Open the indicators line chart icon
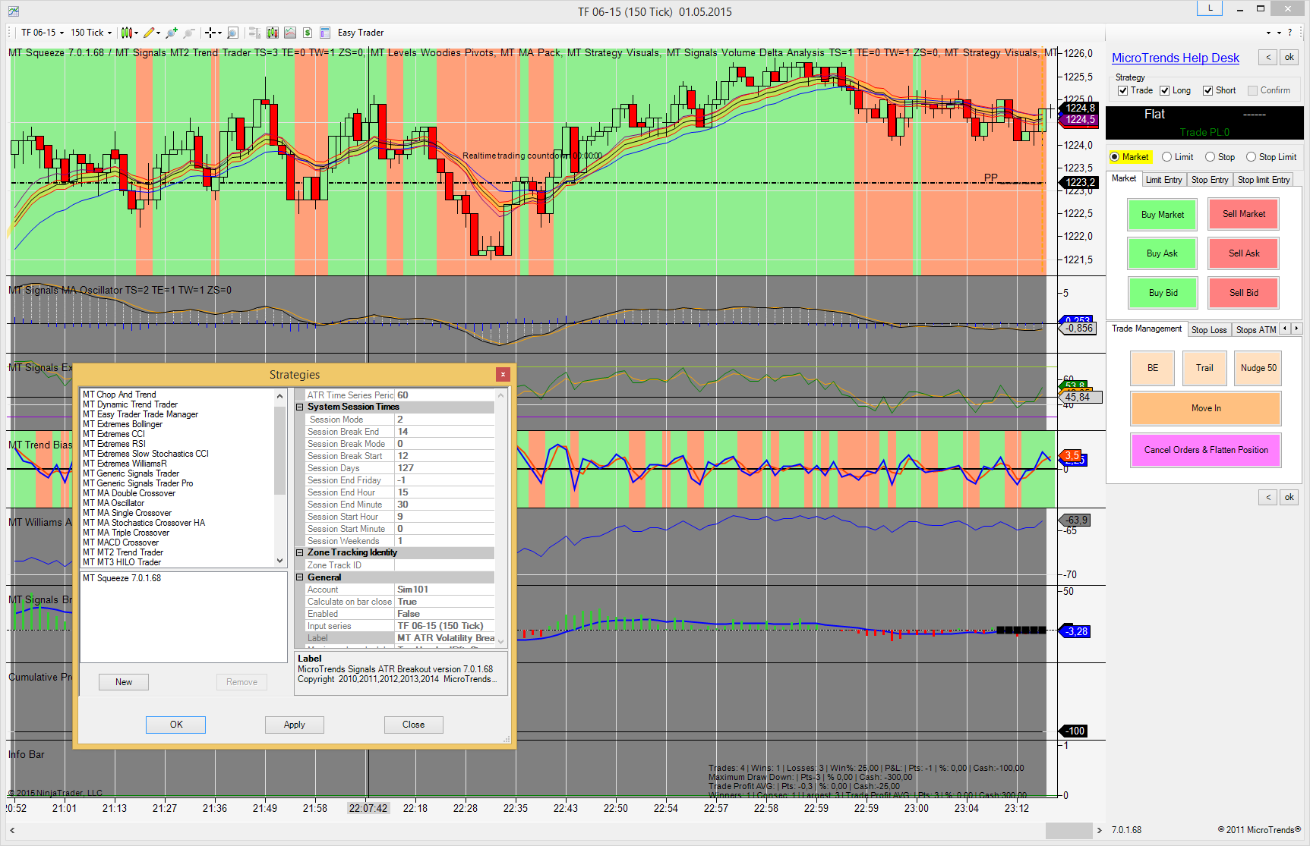Image resolution: width=1310 pixels, height=846 pixels. [x=290, y=33]
